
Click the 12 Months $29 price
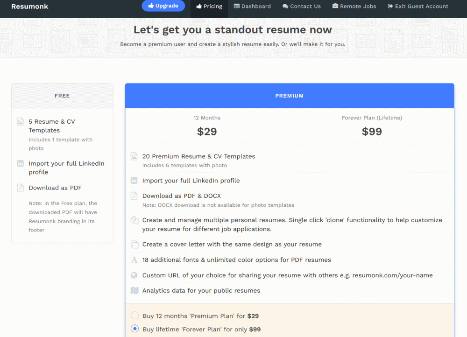pyautogui.click(x=207, y=132)
